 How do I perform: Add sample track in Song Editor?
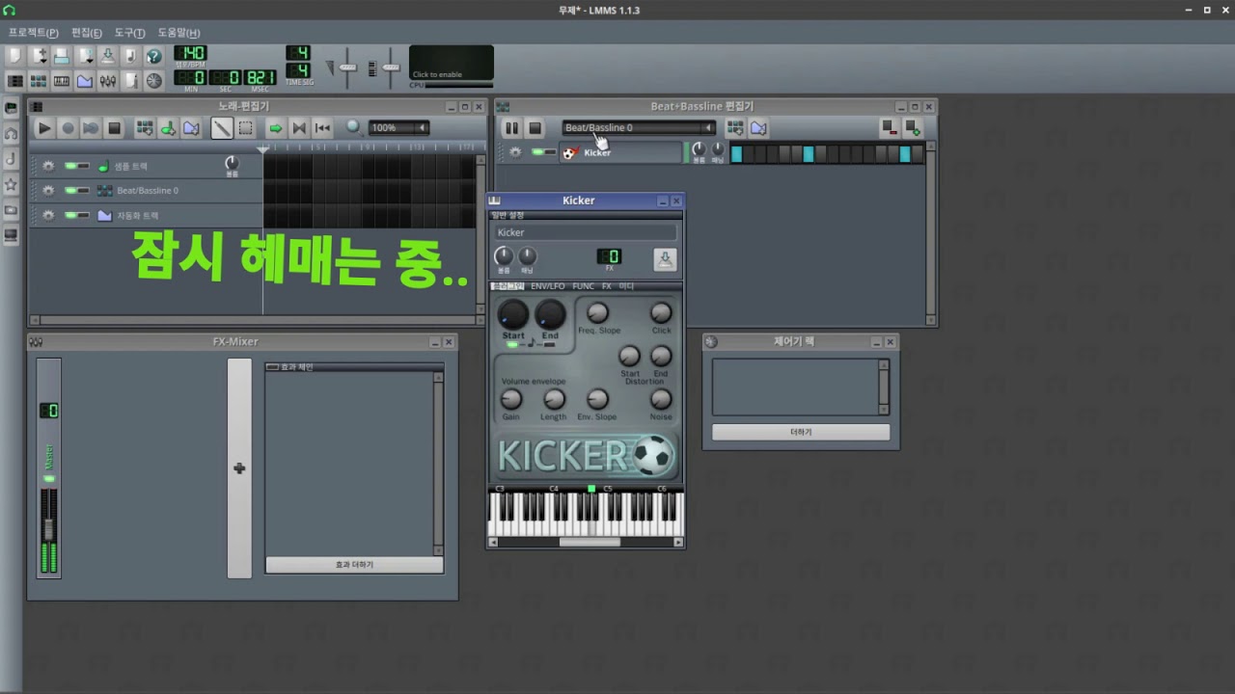168,127
